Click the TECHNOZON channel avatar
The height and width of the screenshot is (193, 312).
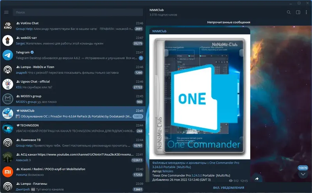pos(8,128)
